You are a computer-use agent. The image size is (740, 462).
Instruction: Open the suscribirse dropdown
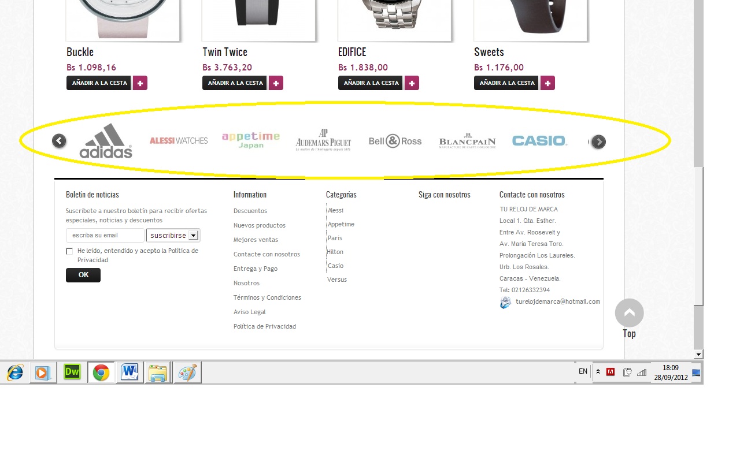point(173,236)
